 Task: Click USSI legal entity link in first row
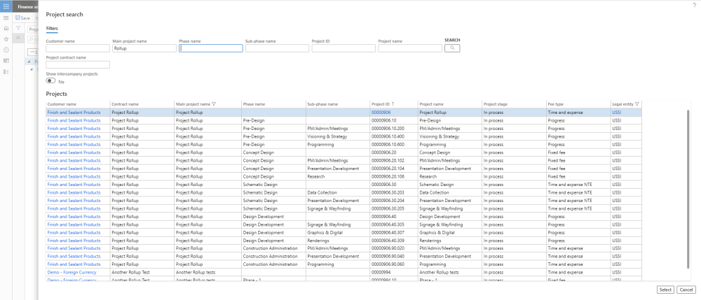coord(616,113)
